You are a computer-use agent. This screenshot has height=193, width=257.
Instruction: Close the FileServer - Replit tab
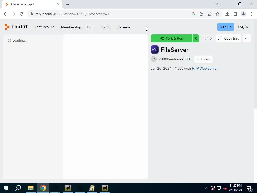point(58,4)
